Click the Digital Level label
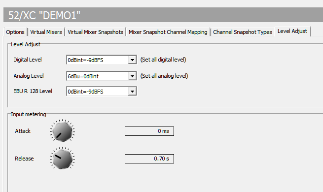 pyautogui.click(x=28, y=60)
